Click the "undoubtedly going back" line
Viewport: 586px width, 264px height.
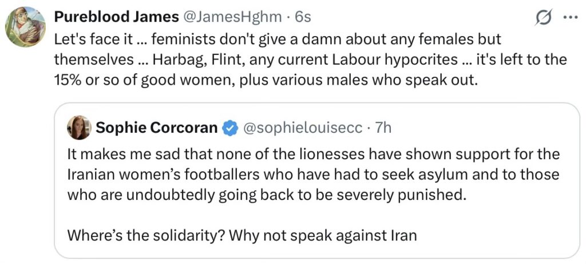(x=264, y=194)
